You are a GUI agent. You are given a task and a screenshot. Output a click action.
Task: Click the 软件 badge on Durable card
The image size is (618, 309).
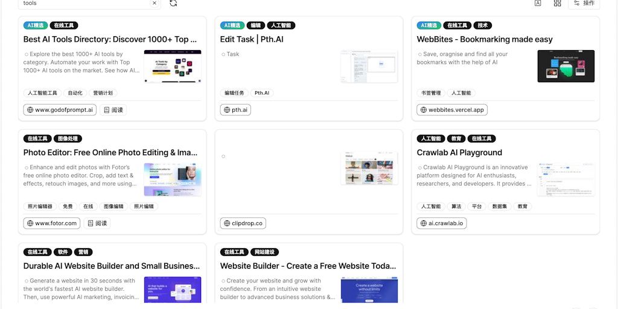click(x=63, y=252)
